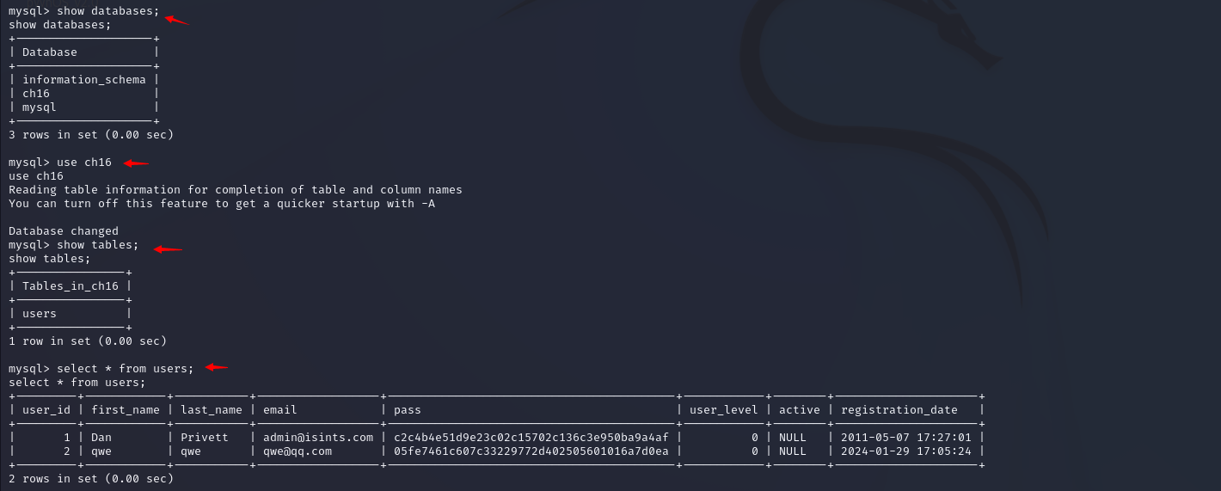This screenshot has width=1221, height=491.
Task: Click the hash starting with "c2c4b4e51d9e"
Action: tap(531, 437)
